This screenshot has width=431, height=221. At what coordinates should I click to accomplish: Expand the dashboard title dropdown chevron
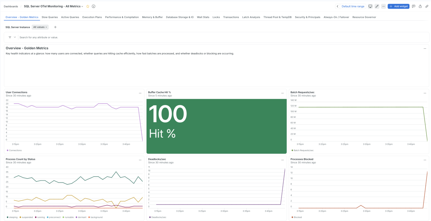82,6
